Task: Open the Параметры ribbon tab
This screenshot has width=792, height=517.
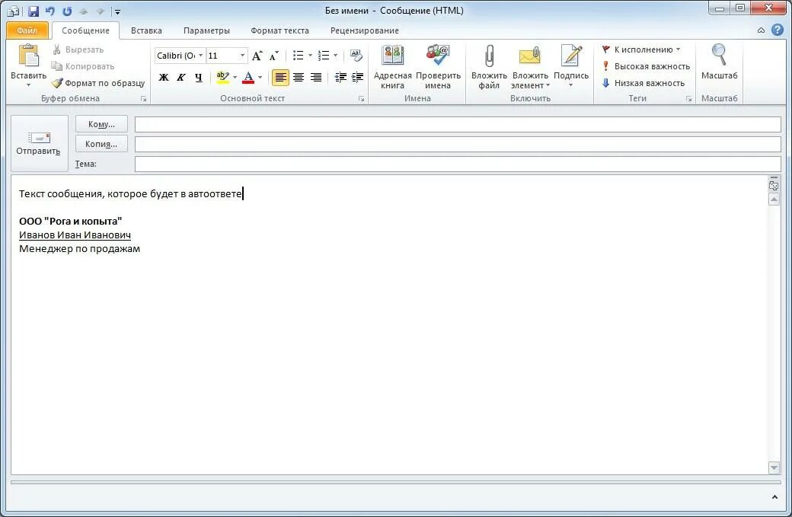Action: [x=206, y=30]
